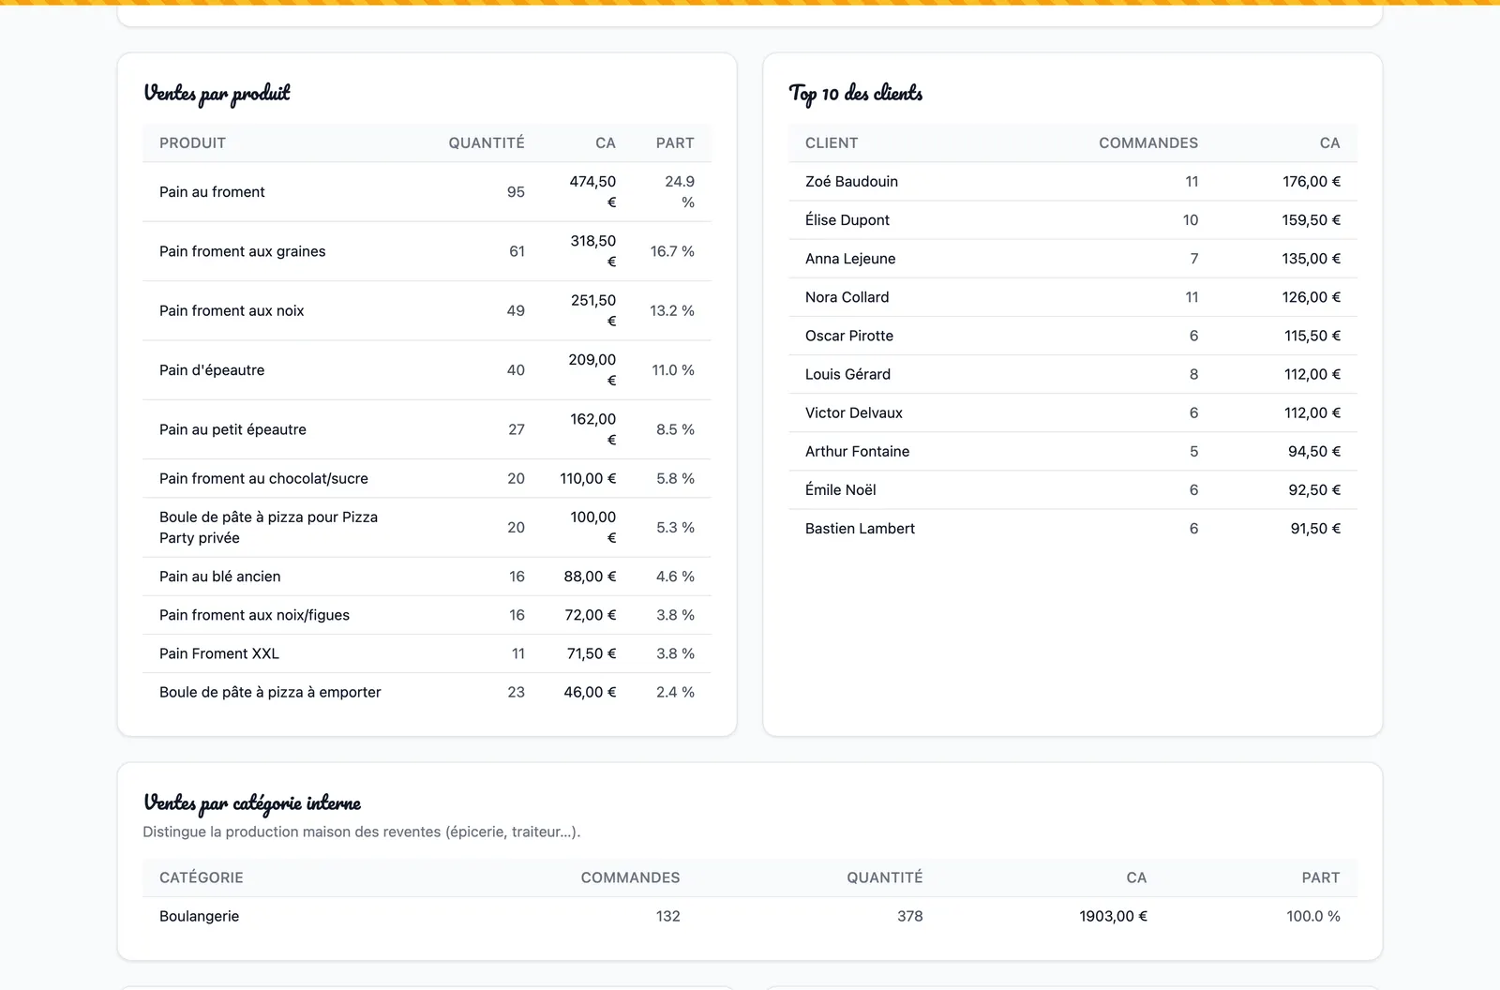This screenshot has height=990, width=1500.
Task: Click the COMMANDES header in Top 10 clients
Action: (1148, 142)
